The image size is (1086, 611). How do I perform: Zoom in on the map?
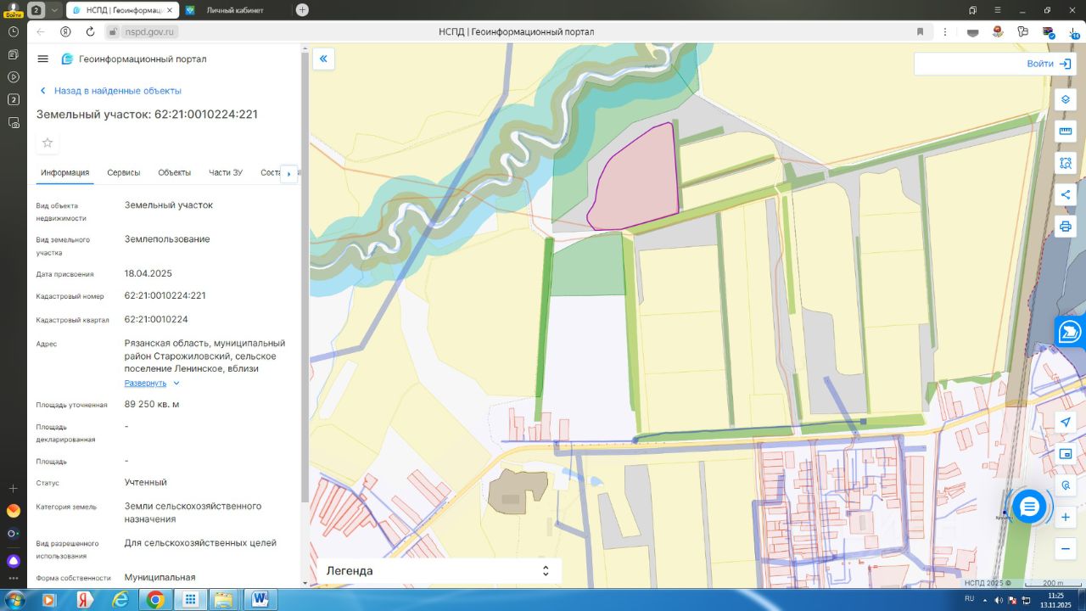click(x=1066, y=517)
